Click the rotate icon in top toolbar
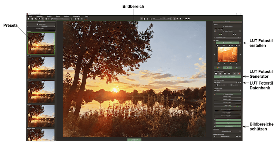 (x=144, y=19)
